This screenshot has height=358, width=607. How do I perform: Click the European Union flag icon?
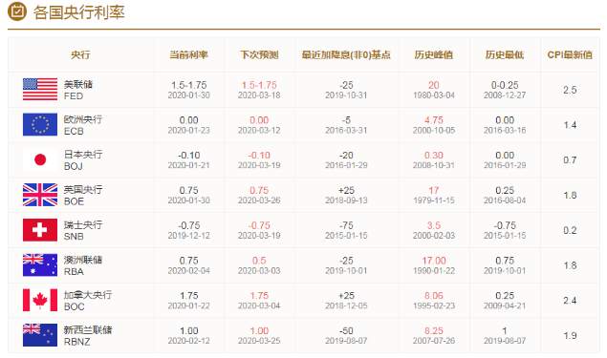tap(40, 124)
